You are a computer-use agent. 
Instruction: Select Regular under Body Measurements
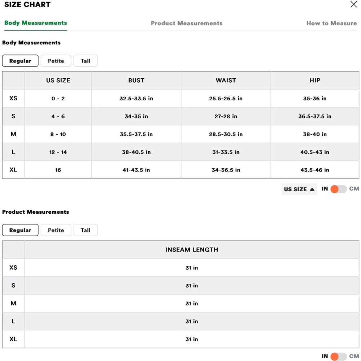point(20,61)
